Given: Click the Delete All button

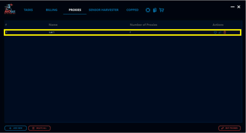Looking at the screenshot, I should pyautogui.click(x=39, y=128).
